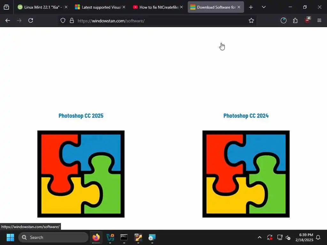Open the disc installer taskbar icon
The height and width of the screenshot is (245, 327).
pyautogui.click(x=152, y=237)
